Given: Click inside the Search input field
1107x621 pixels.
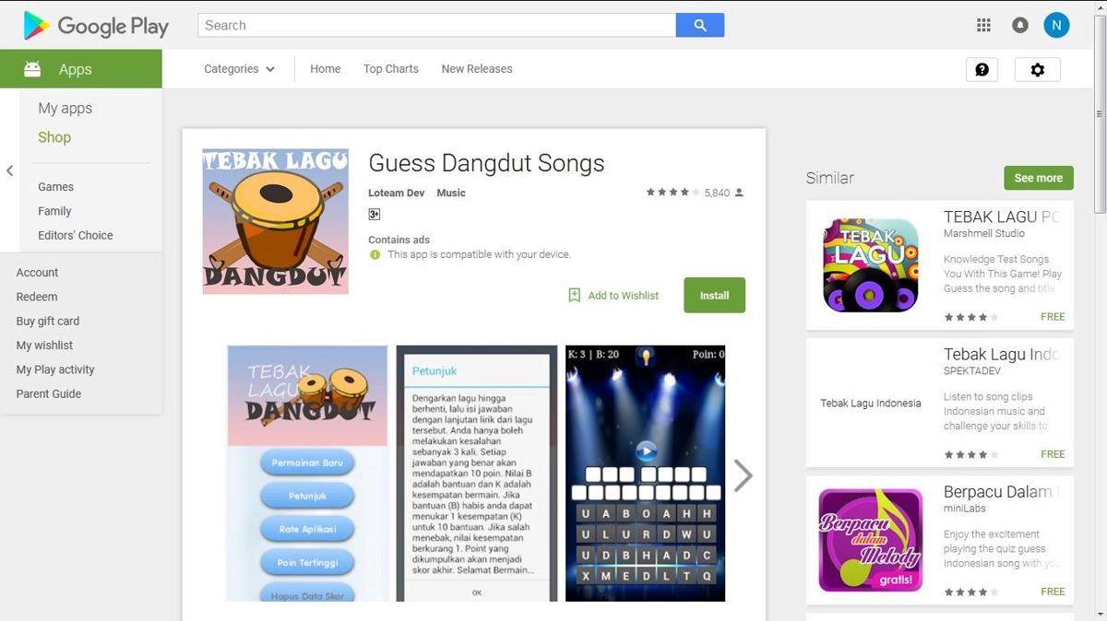Looking at the screenshot, I should 436,26.
